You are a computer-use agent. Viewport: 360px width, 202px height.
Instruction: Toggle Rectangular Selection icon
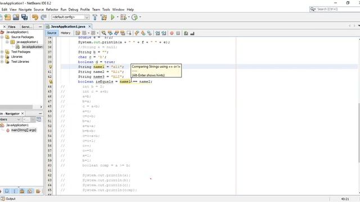click(129, 33)
